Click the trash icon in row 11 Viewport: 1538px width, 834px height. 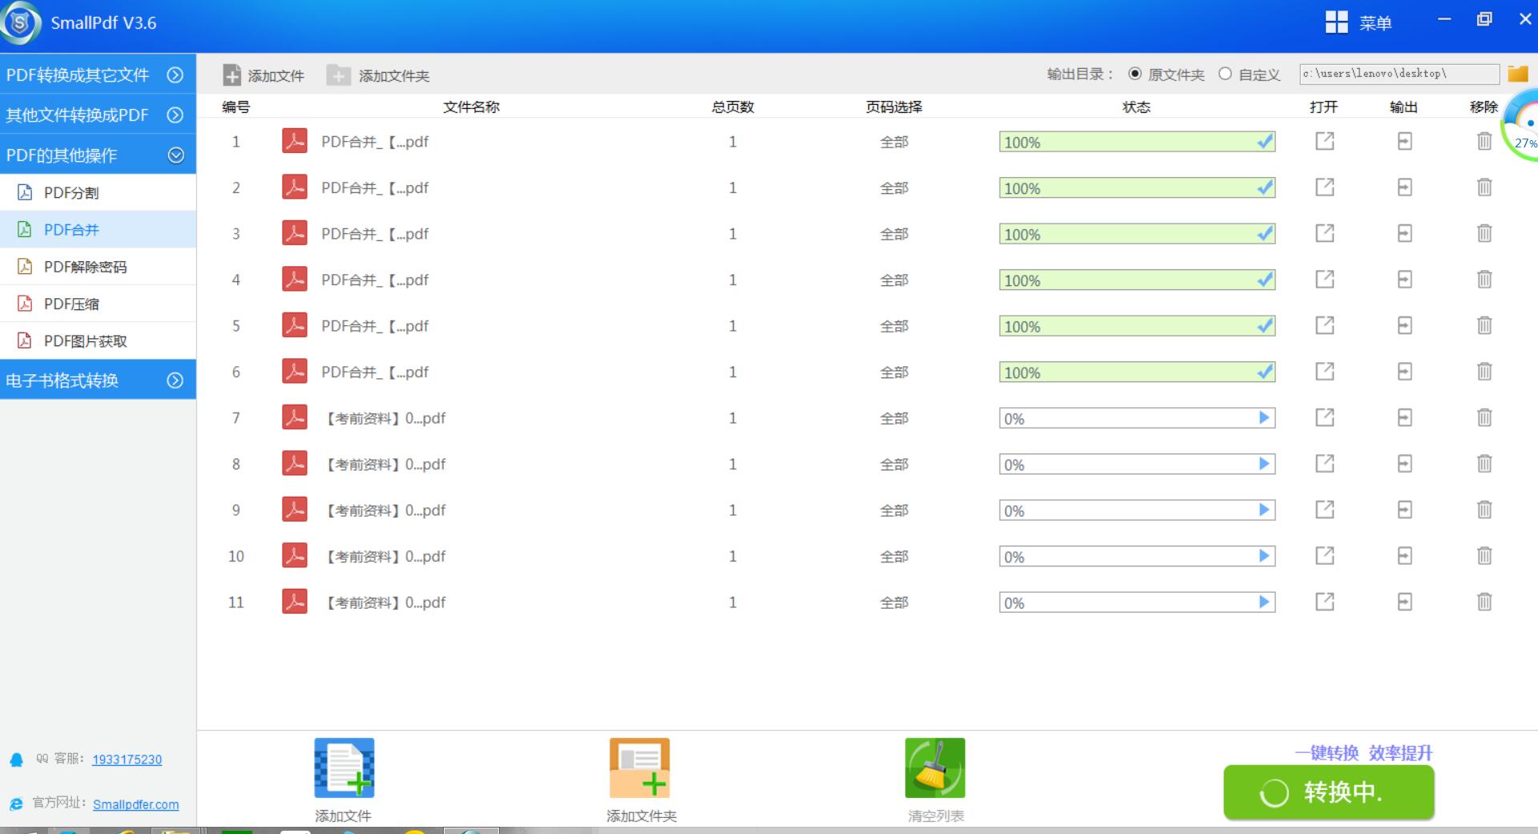point(1484,602)
